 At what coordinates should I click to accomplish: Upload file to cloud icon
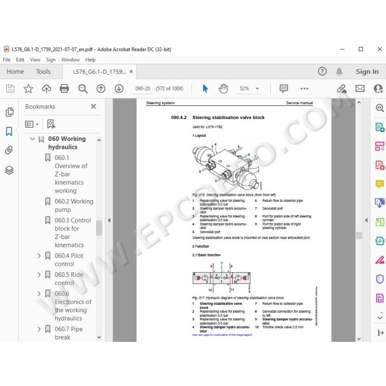click(x=46, y=89)
